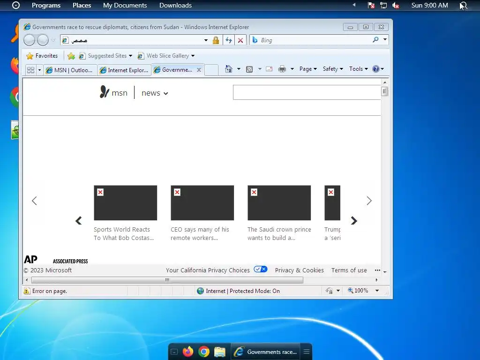Stop page loading with red X icon
This screenshot has height=360, width=480.
click(x=240, y=40)
